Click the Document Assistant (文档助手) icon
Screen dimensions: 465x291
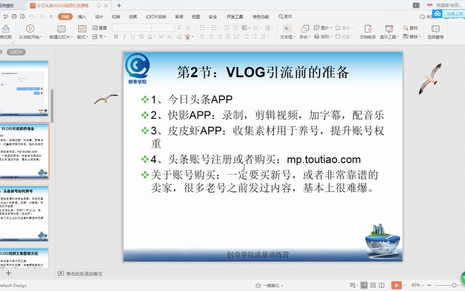coord(368,29)
